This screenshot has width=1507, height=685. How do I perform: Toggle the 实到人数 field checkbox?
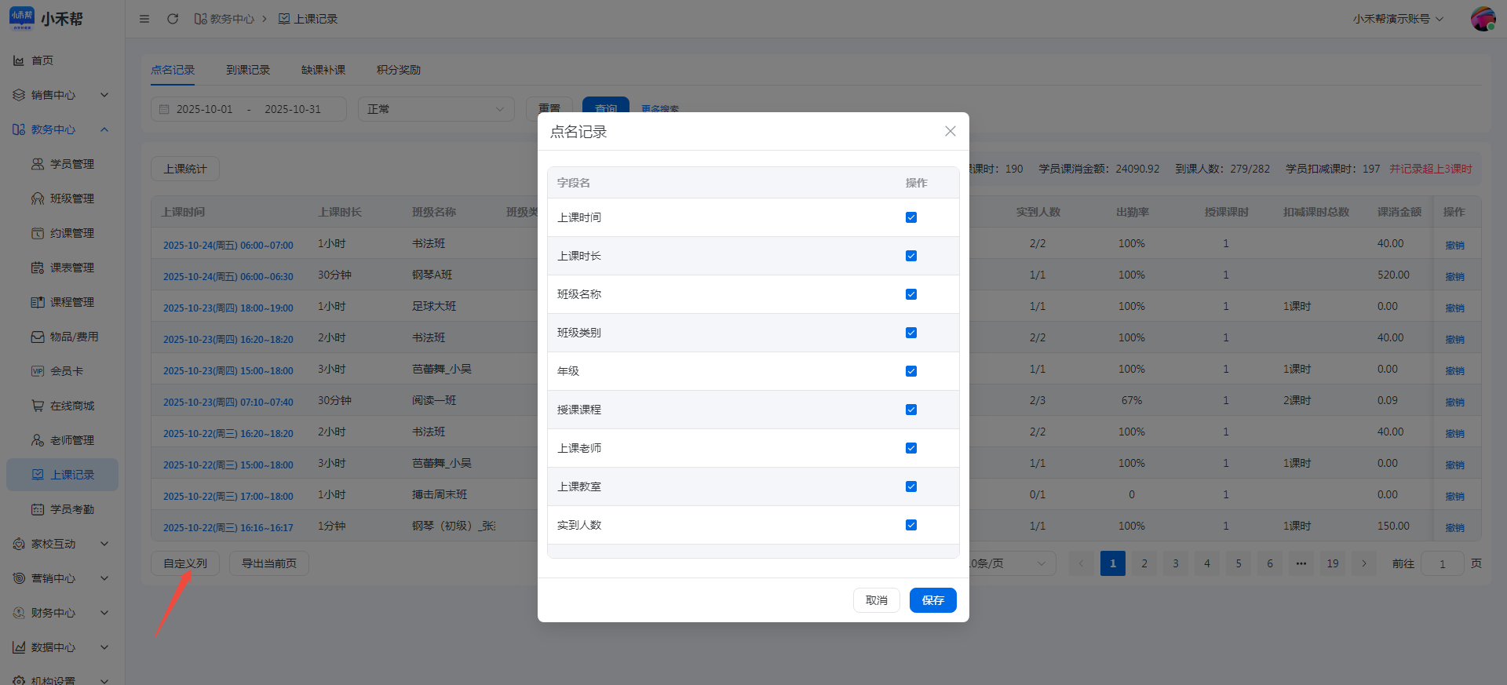(911, 525)
